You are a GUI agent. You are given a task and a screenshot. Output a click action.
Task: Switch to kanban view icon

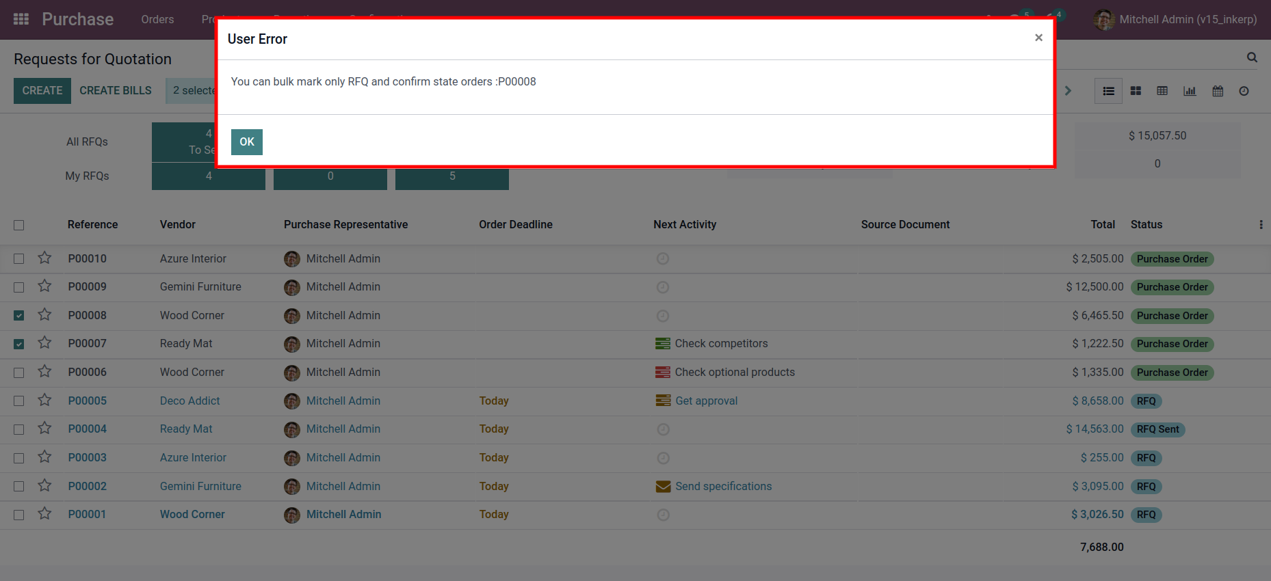pos(1136,91)
